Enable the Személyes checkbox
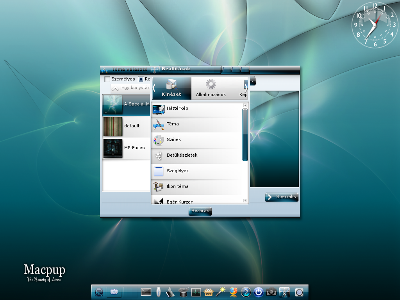Image resolution: width=400 pixels, height=300 pixels. click(x=107, y=79)
